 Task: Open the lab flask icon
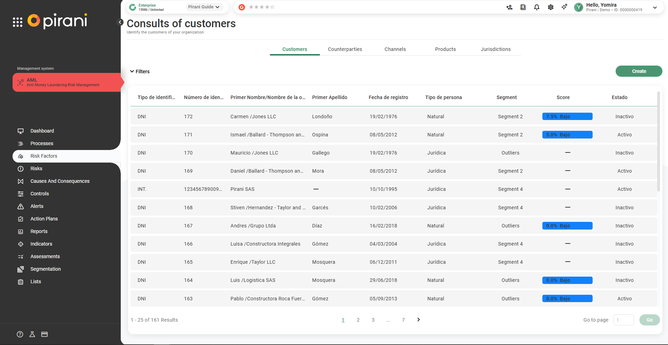tap(32, 334)
